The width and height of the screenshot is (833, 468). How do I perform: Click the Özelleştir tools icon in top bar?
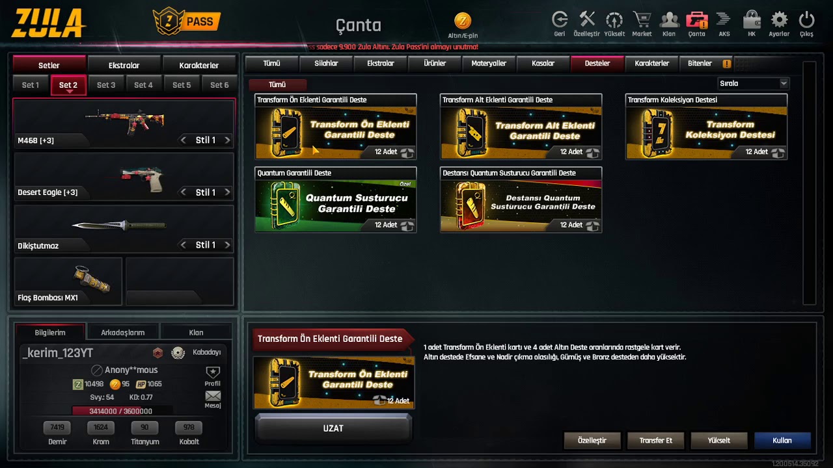click(x=587, y=19)
